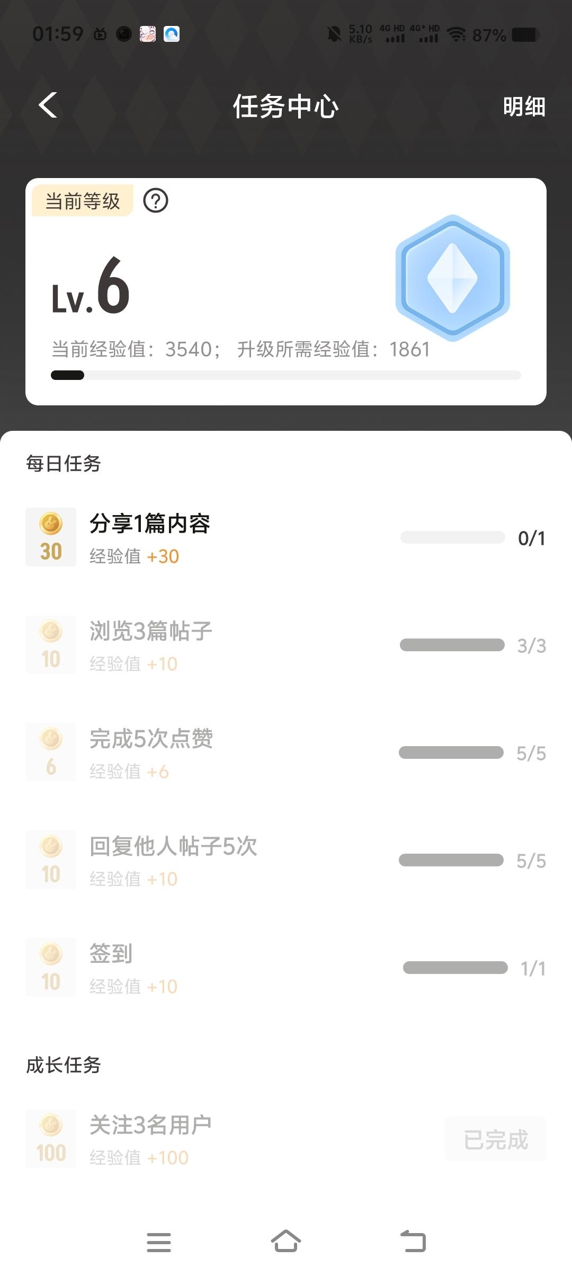Tap the 已完成 button for follow task
572x1276 pixels.
tap(496, 1139)
